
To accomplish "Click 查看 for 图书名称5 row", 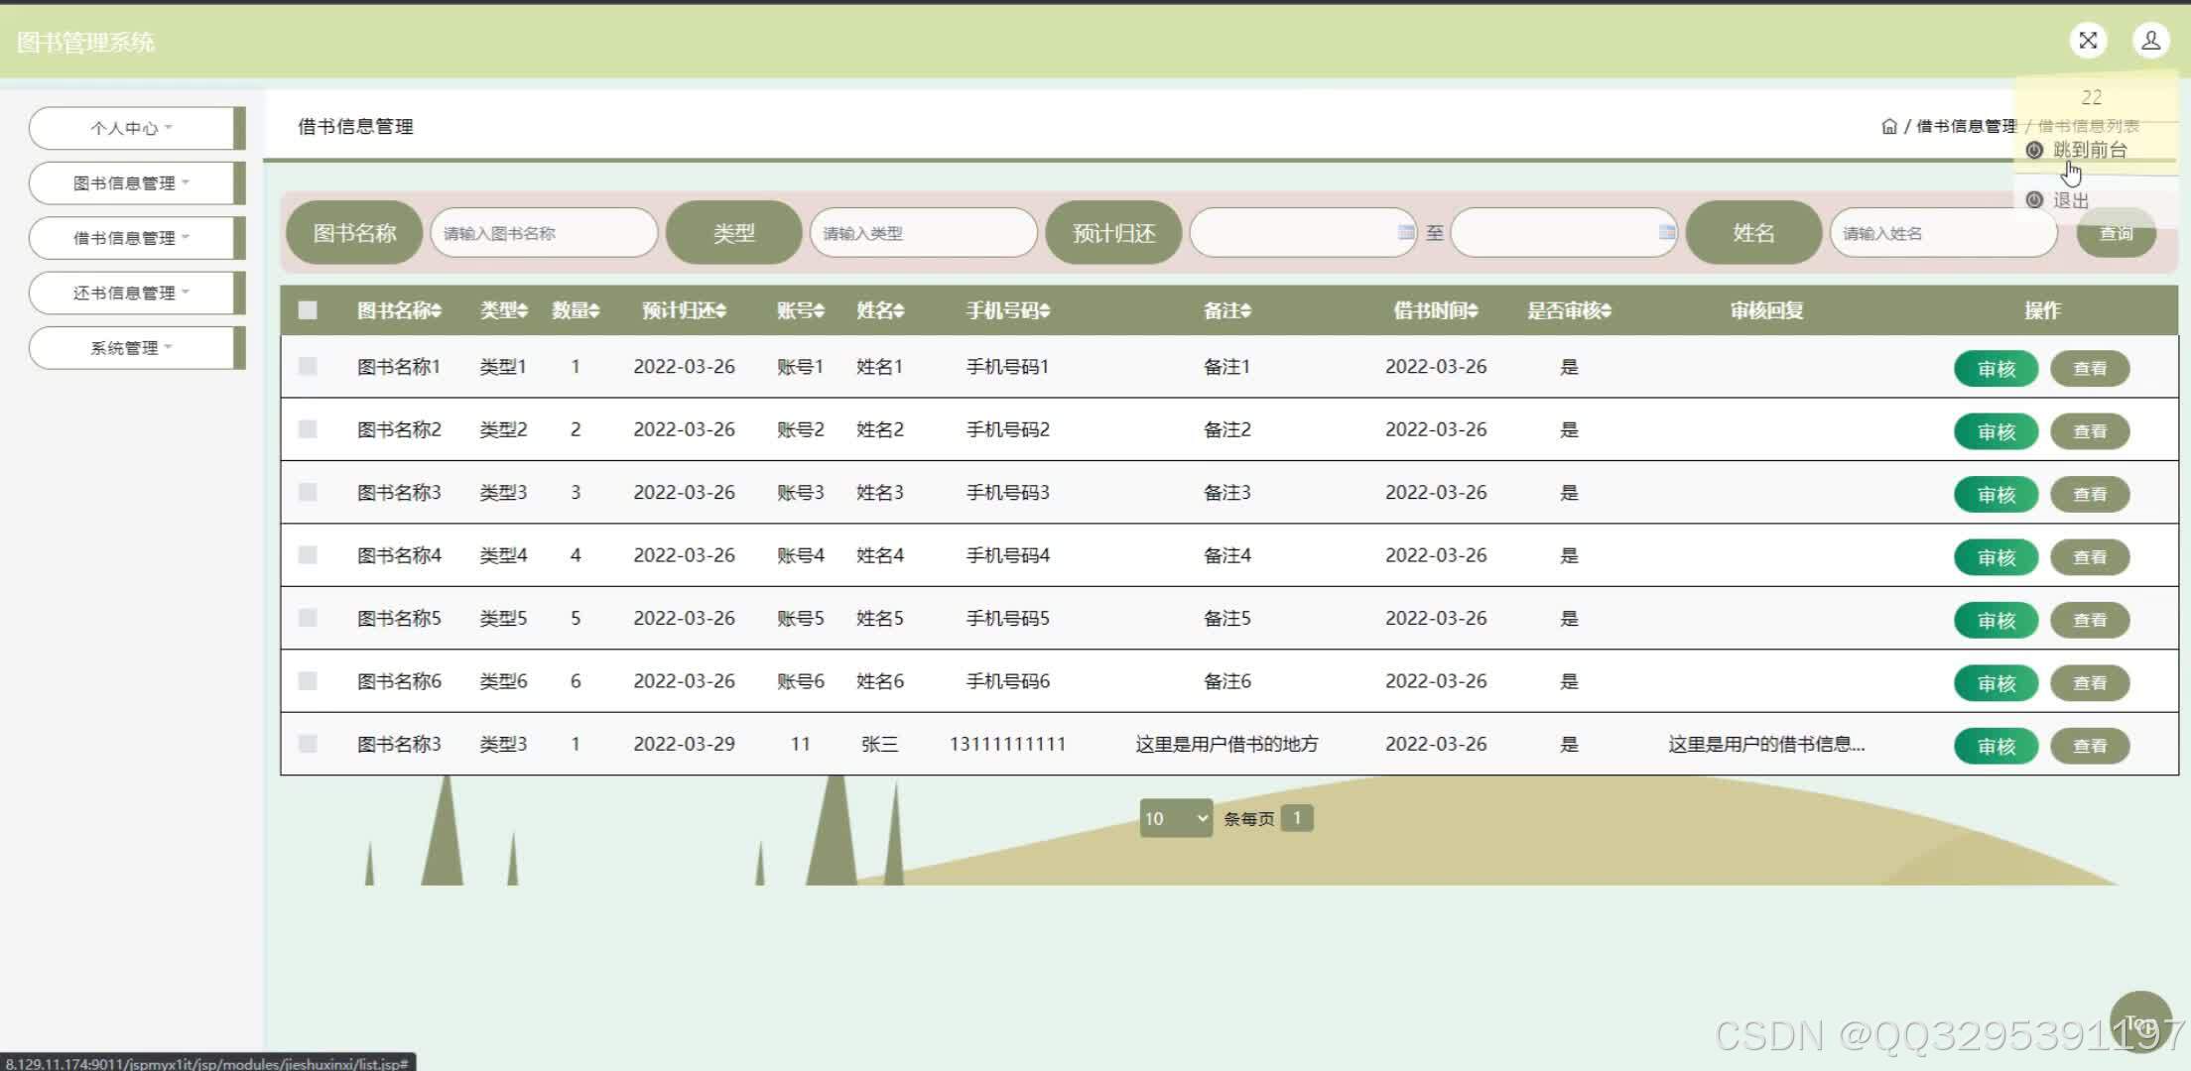I will pyautogui.click(x=2090, y=621).
